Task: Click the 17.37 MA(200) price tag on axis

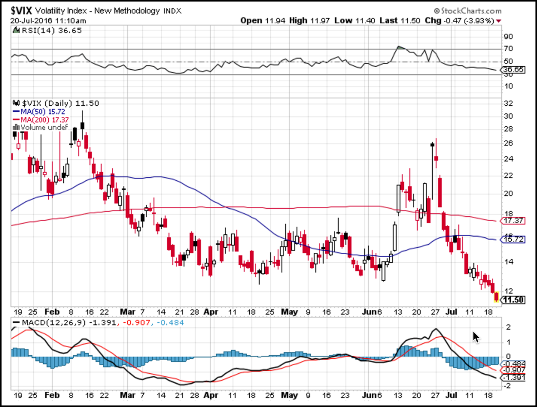Action: click(x=512, y=221)
